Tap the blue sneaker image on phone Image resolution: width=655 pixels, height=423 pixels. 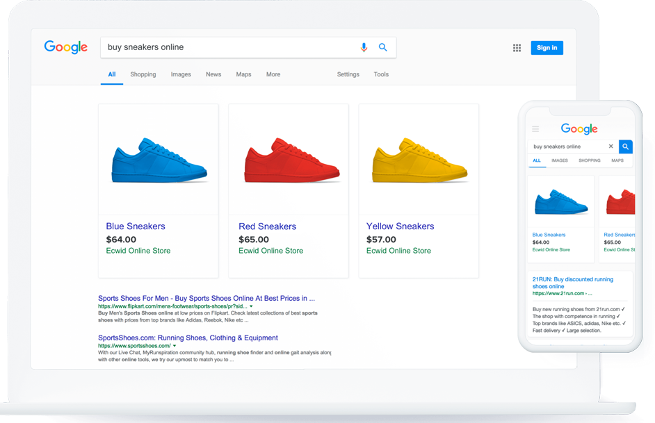tap(561, 201)
